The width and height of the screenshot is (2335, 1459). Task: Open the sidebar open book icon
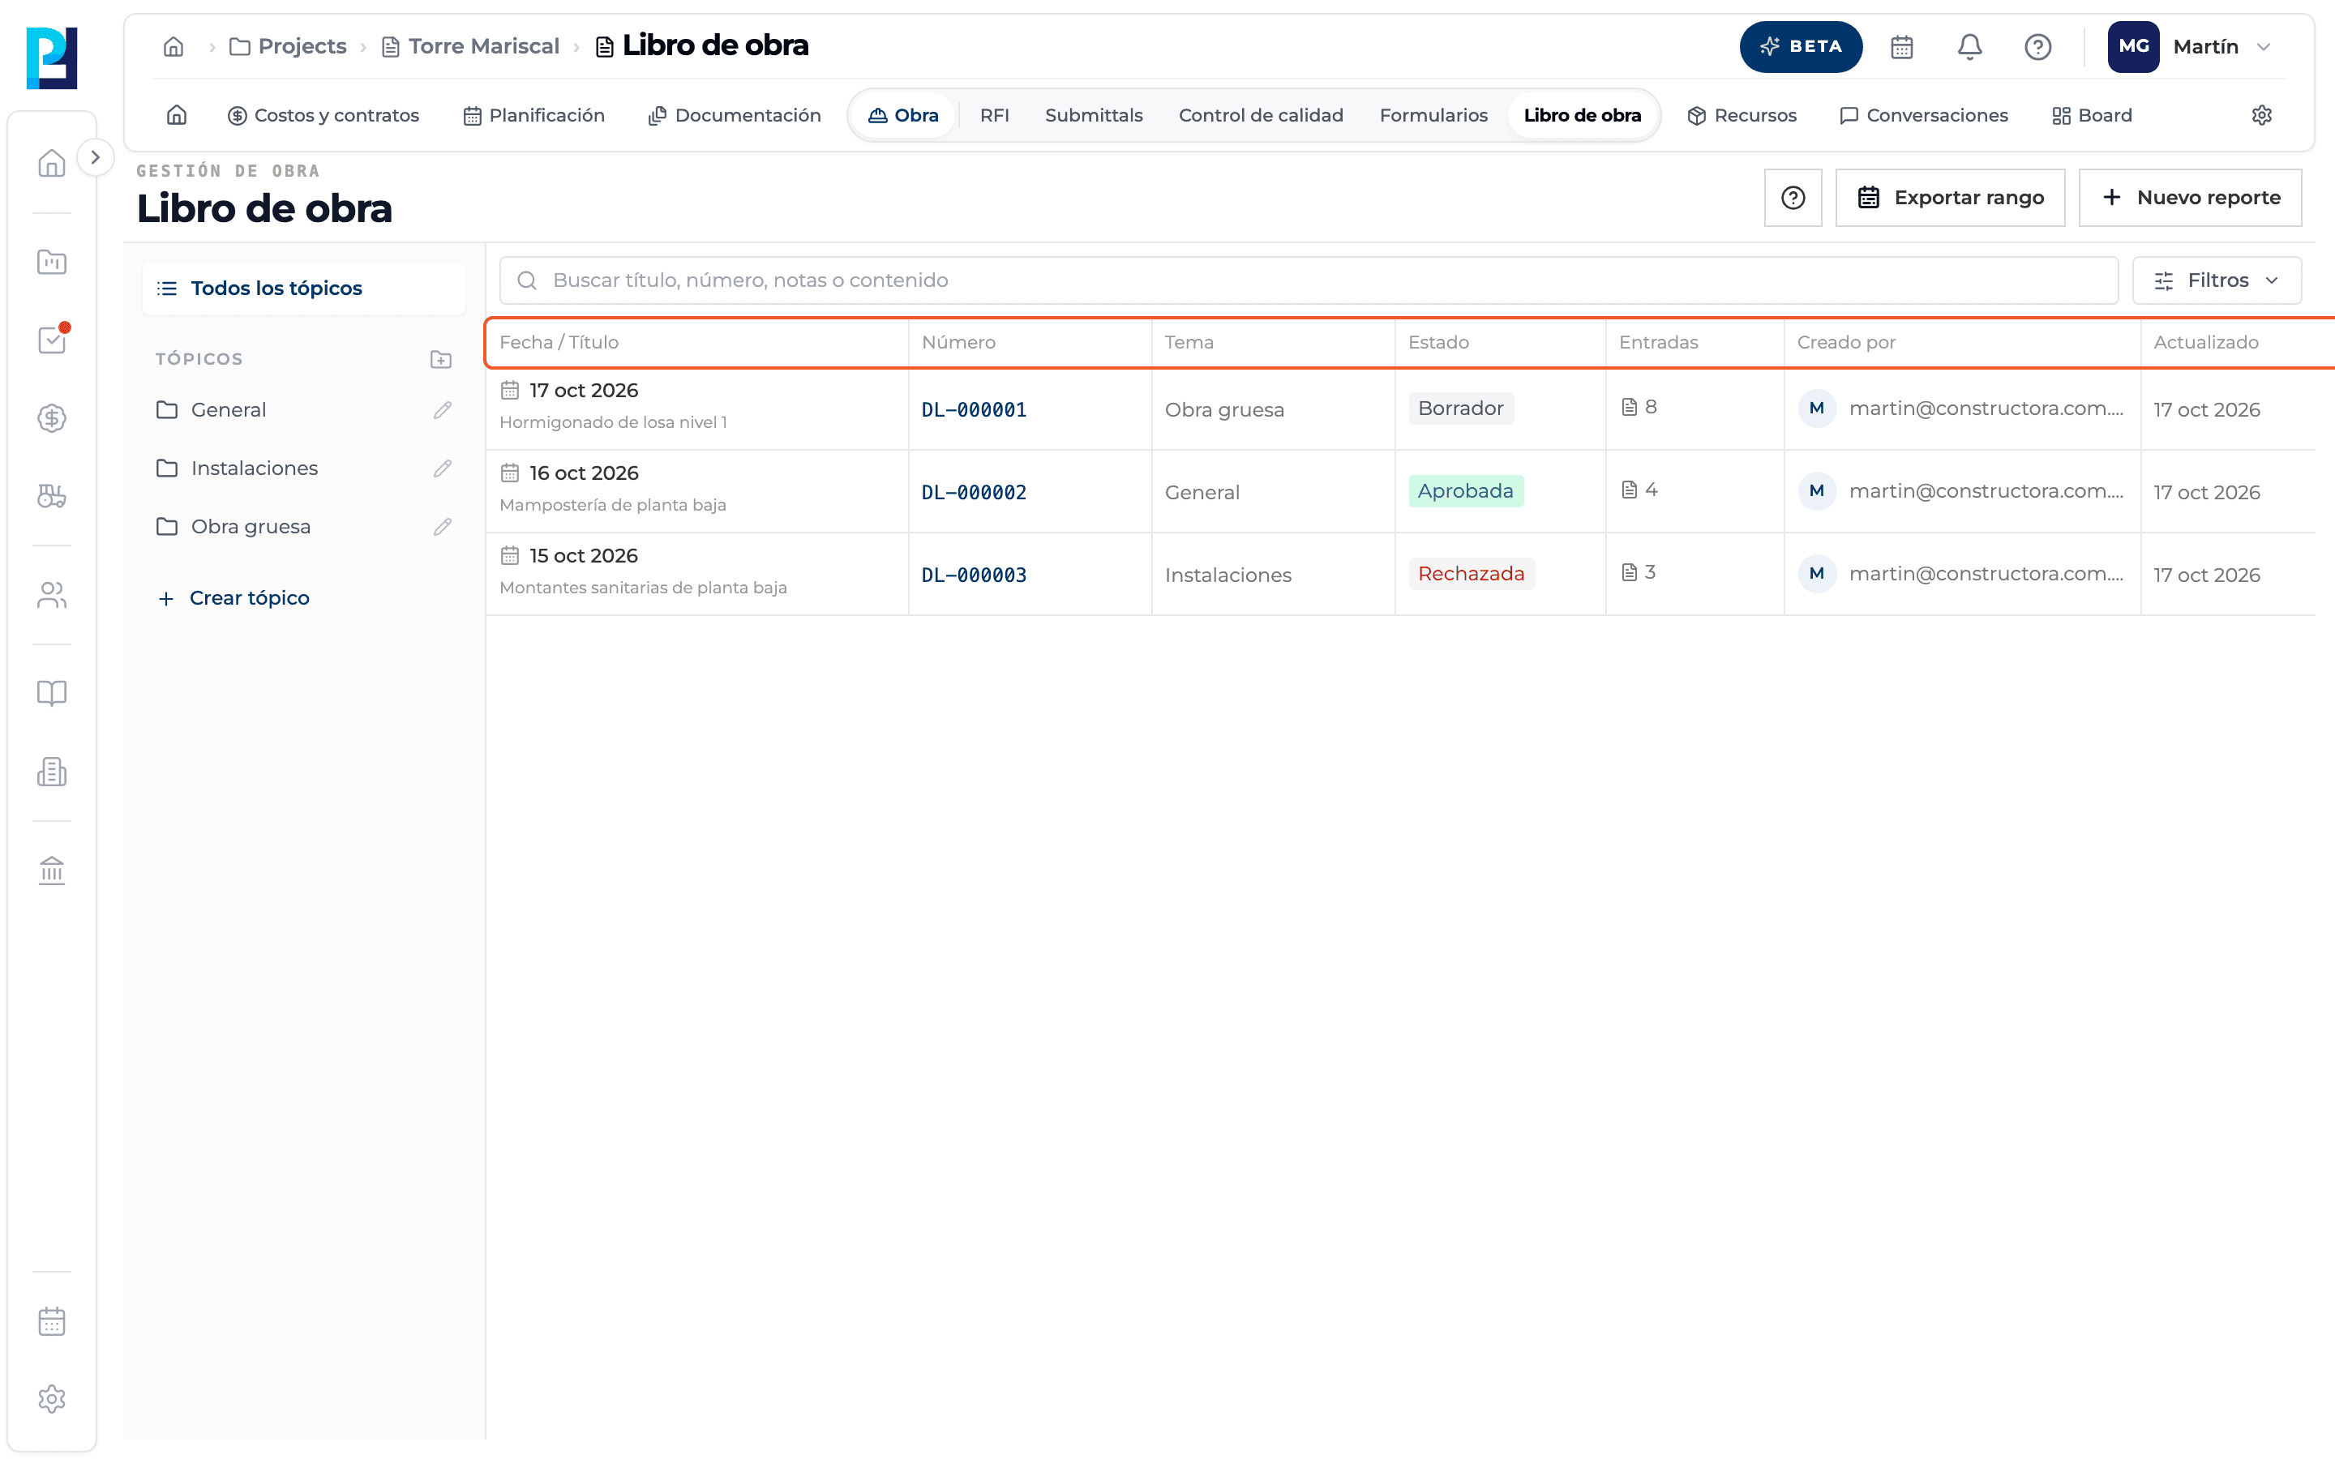(52, 693)
